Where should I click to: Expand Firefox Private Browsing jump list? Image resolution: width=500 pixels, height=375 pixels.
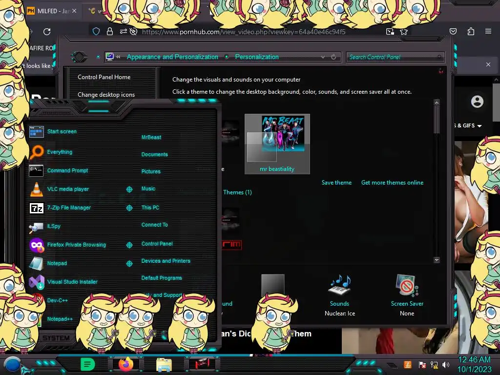129,245
